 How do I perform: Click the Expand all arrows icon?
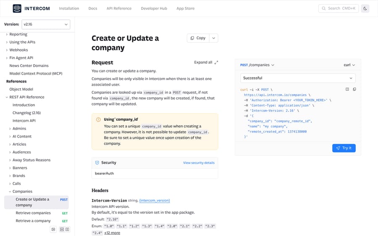point(216,62)
